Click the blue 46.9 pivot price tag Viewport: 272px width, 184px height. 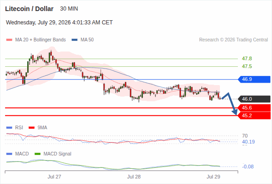click(x=254, y=79)
